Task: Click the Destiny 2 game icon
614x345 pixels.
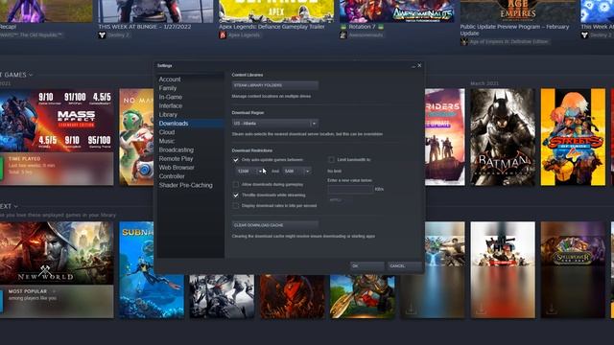Action: pos(102,34)
